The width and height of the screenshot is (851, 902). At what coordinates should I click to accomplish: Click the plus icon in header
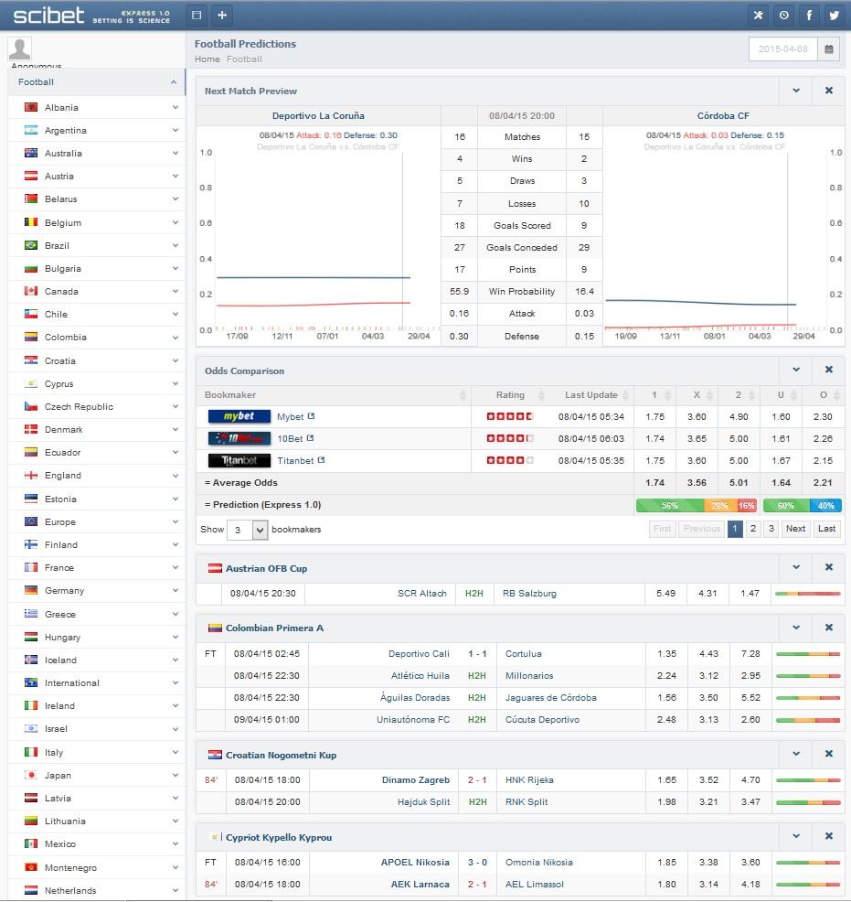(x=222, y=15)
